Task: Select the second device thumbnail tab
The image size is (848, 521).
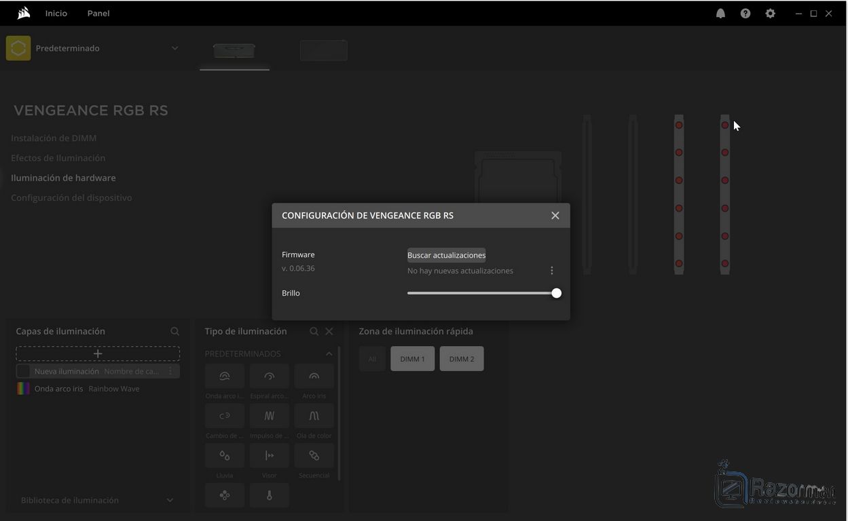Action: [324, 50]
